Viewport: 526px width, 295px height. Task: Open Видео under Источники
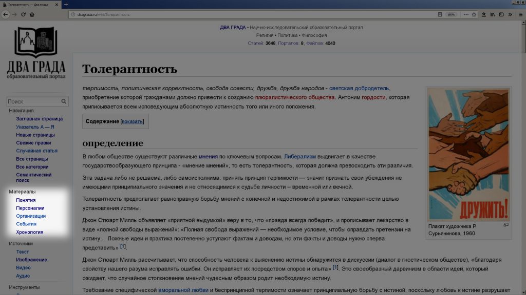coord(23,267)
